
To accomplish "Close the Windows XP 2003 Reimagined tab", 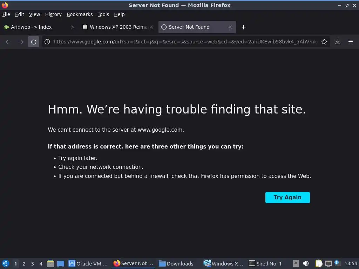I will click(151, 27).
